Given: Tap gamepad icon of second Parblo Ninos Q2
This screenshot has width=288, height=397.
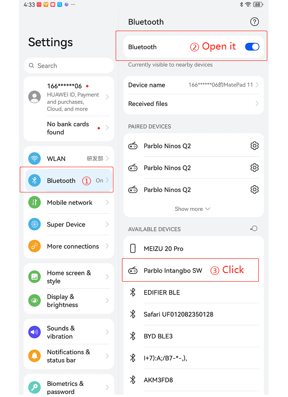Looking at the screenshot, I should point(133,168).
